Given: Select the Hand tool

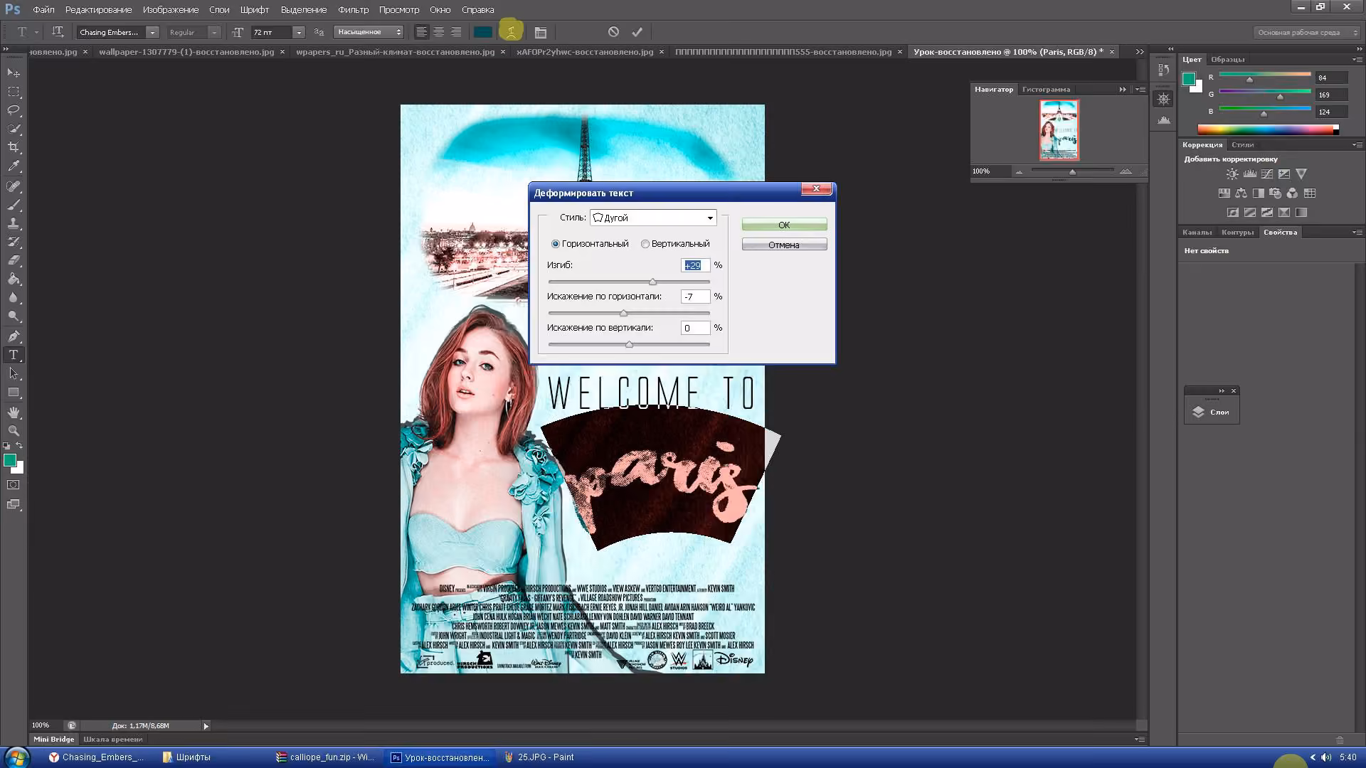Looking at the screenshot, I should coord(14,412).
